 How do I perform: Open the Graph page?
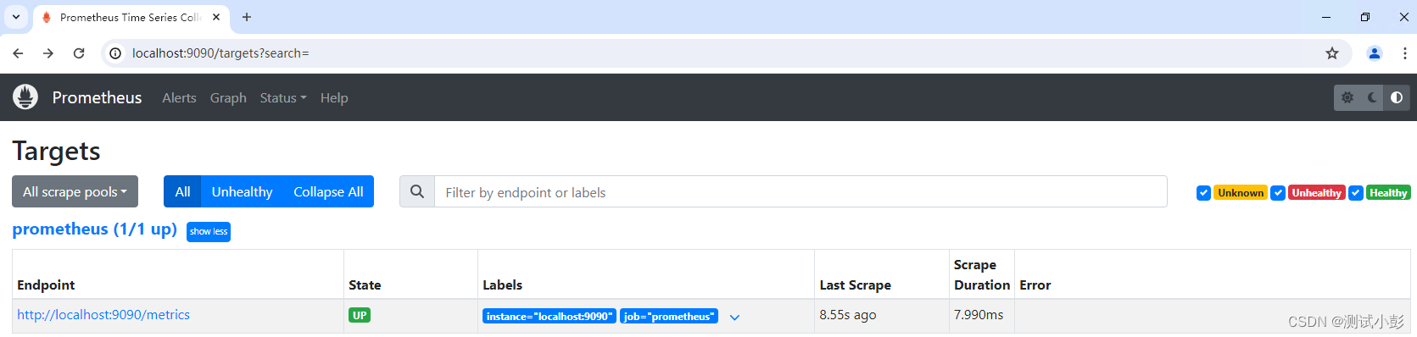click(x=228, y=97)
